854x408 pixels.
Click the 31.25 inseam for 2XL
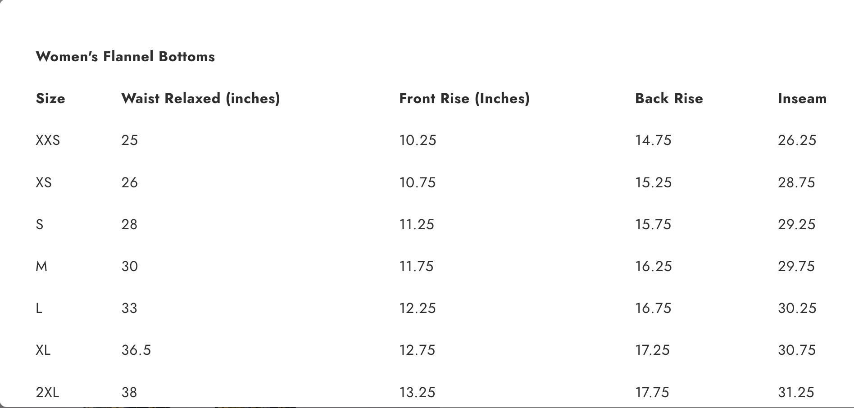[796, 392]
